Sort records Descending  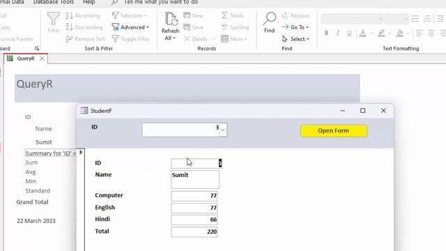coord(84,27)
